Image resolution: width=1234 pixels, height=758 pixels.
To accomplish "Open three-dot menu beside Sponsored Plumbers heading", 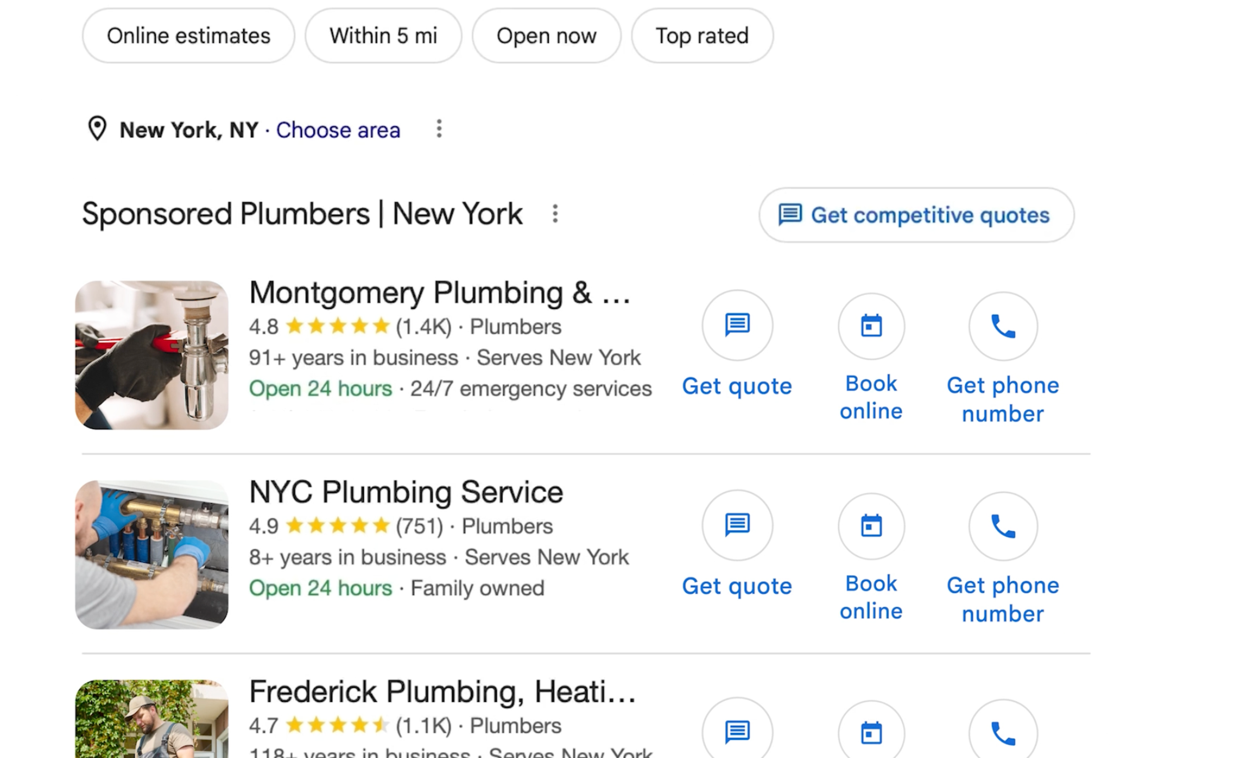I will [x=555, y=214].
